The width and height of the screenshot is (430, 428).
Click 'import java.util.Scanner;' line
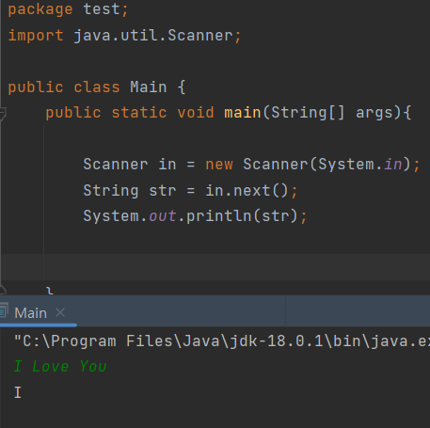point(124,36)
